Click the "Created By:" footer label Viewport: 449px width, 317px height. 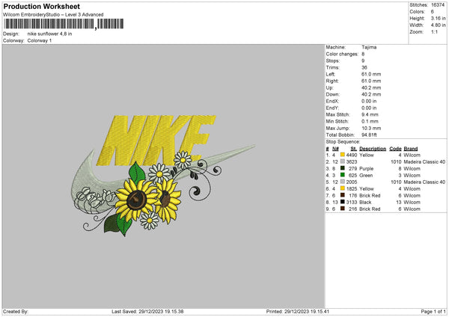tap(16, 311)
